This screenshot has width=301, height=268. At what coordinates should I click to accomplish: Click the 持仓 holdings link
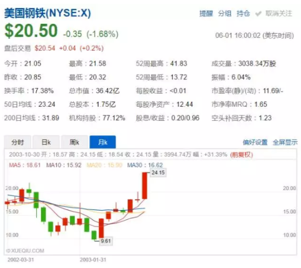[x=243, y=14]
